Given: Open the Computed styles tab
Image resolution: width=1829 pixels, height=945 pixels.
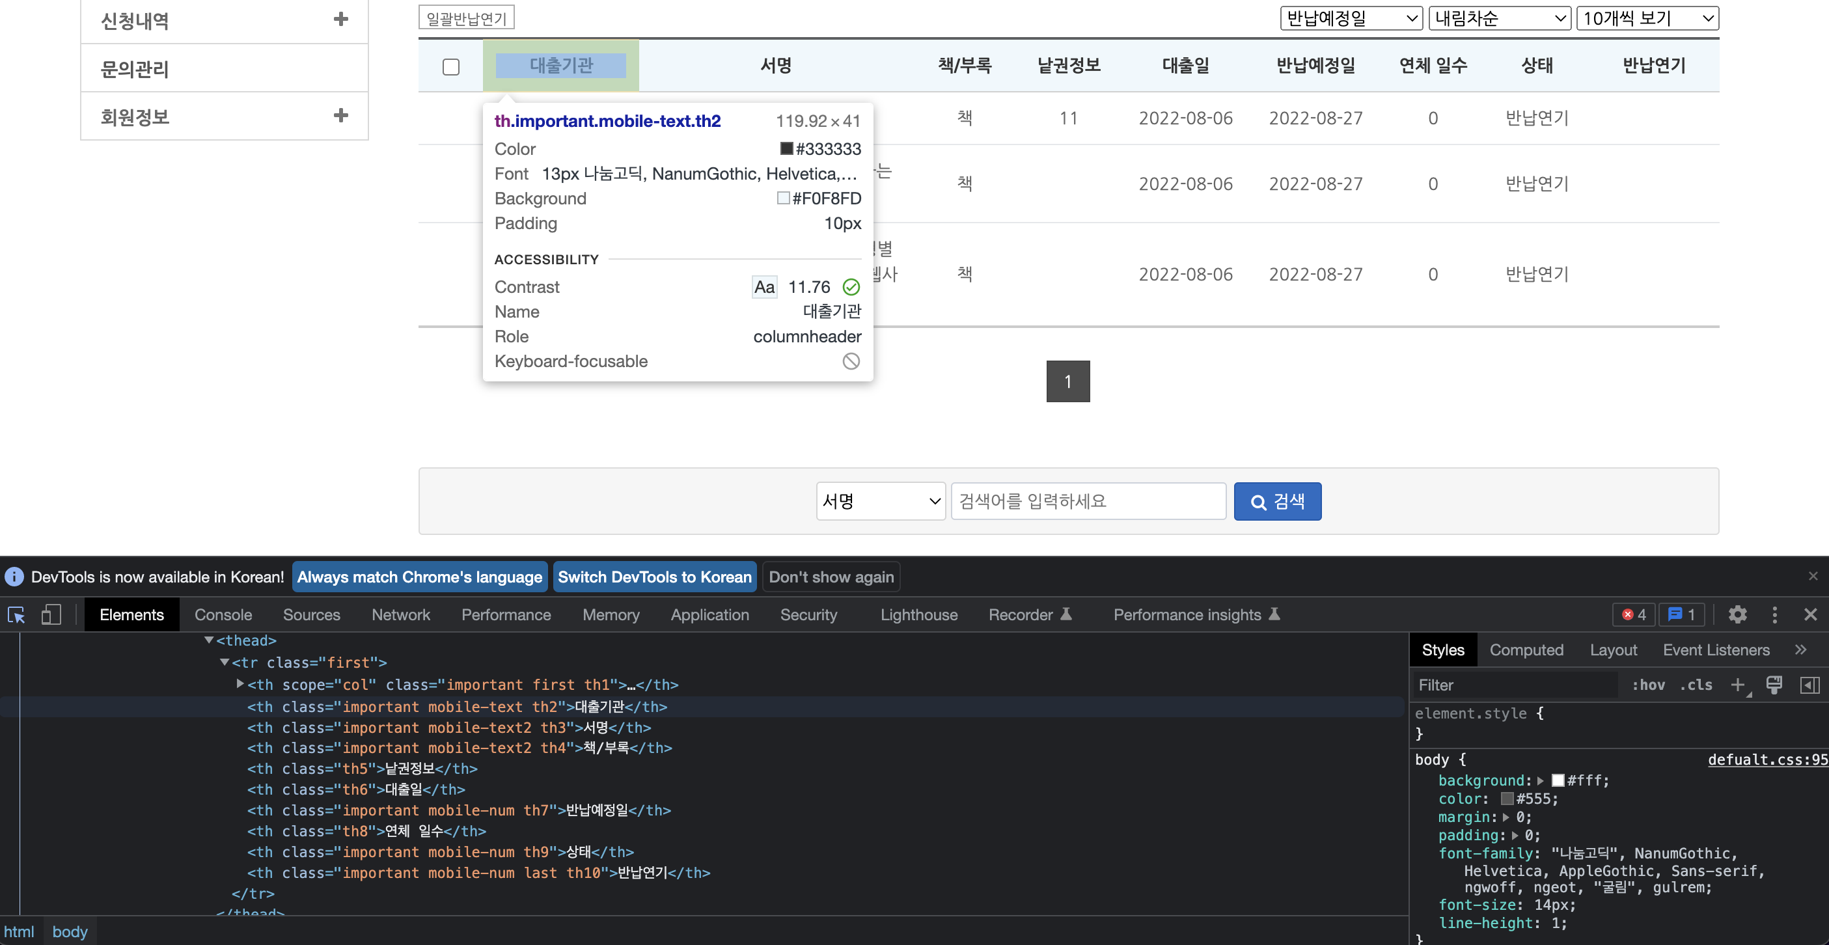Looking at the screenshot, I should (1526, 650).
